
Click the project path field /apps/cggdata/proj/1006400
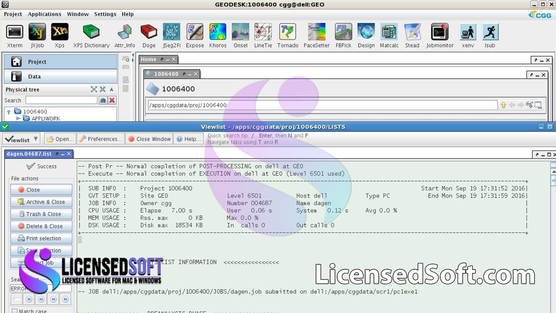[x=323, y=105]
